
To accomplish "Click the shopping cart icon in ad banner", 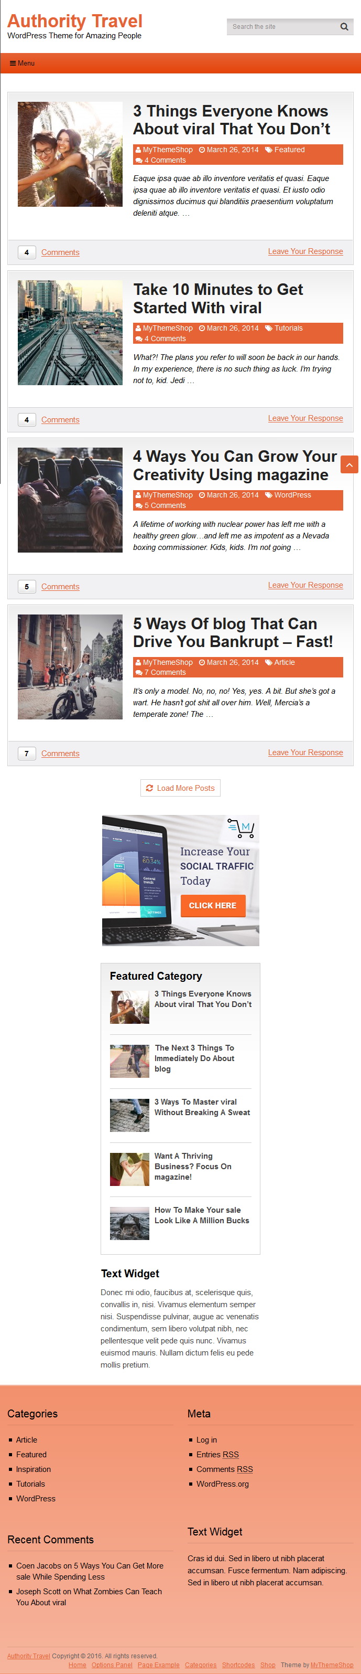I will point(241,828).
